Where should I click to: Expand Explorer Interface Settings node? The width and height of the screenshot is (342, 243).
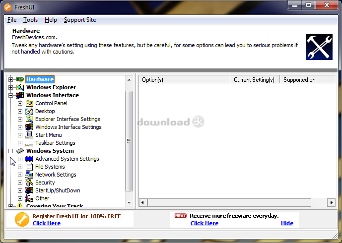[x=20, y=119]
